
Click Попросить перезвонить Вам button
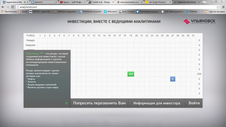coord(99,103)
